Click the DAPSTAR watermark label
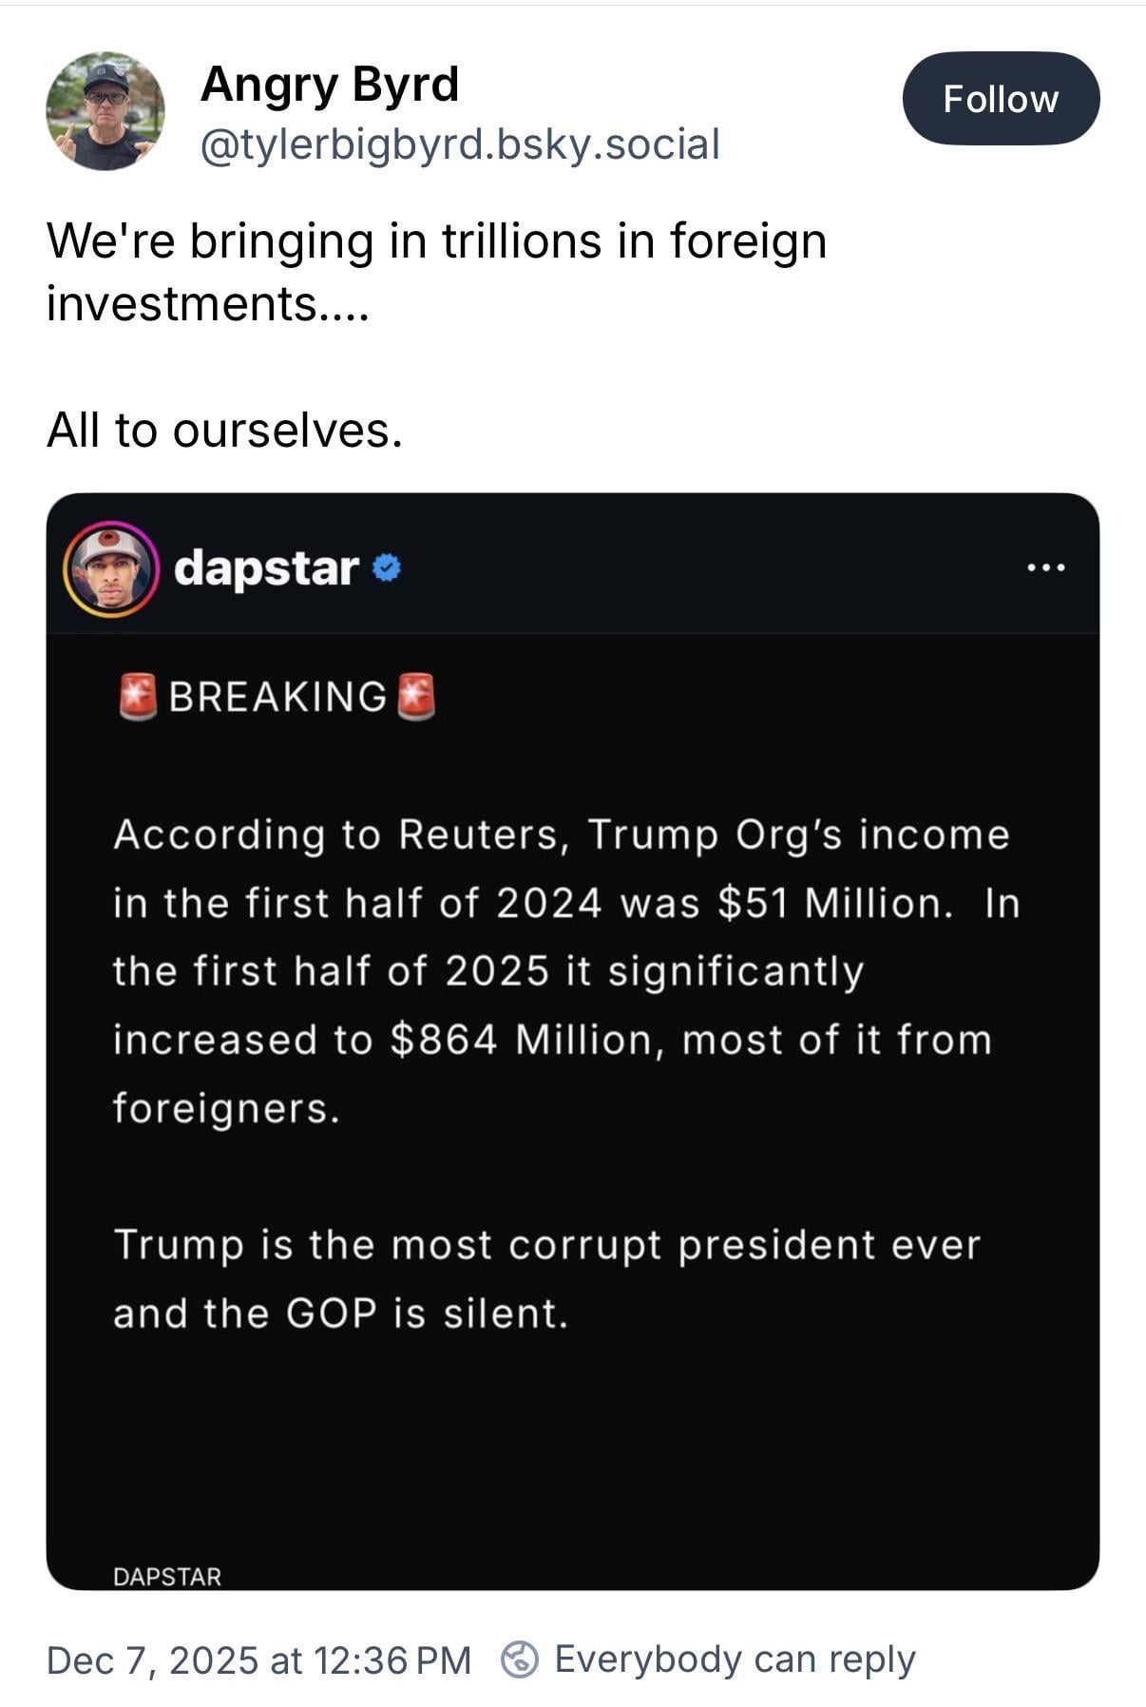This screenshot has height=1707, width=1146. coord(167,1577)
